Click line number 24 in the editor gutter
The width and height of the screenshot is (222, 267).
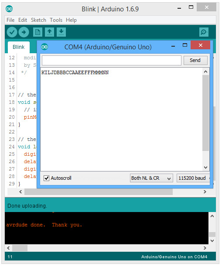[12, 147]
